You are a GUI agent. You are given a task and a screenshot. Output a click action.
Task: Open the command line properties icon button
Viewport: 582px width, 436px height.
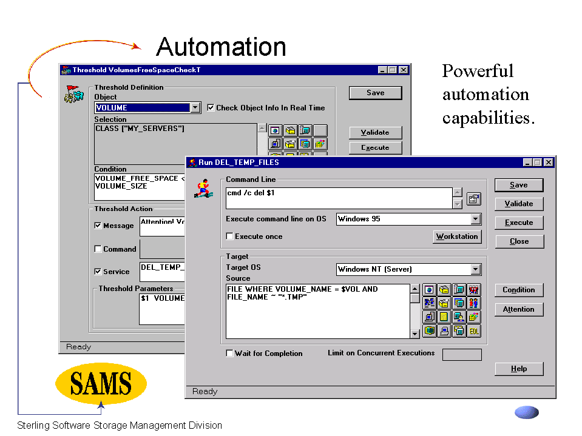point(473,198)
